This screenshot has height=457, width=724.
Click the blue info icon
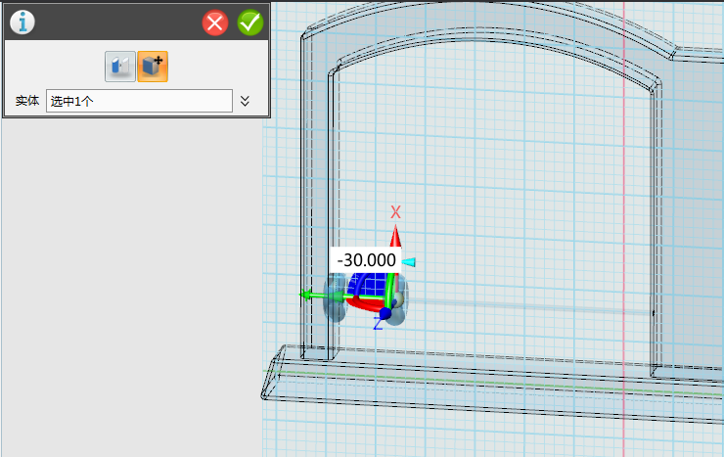tap(22, 23)
